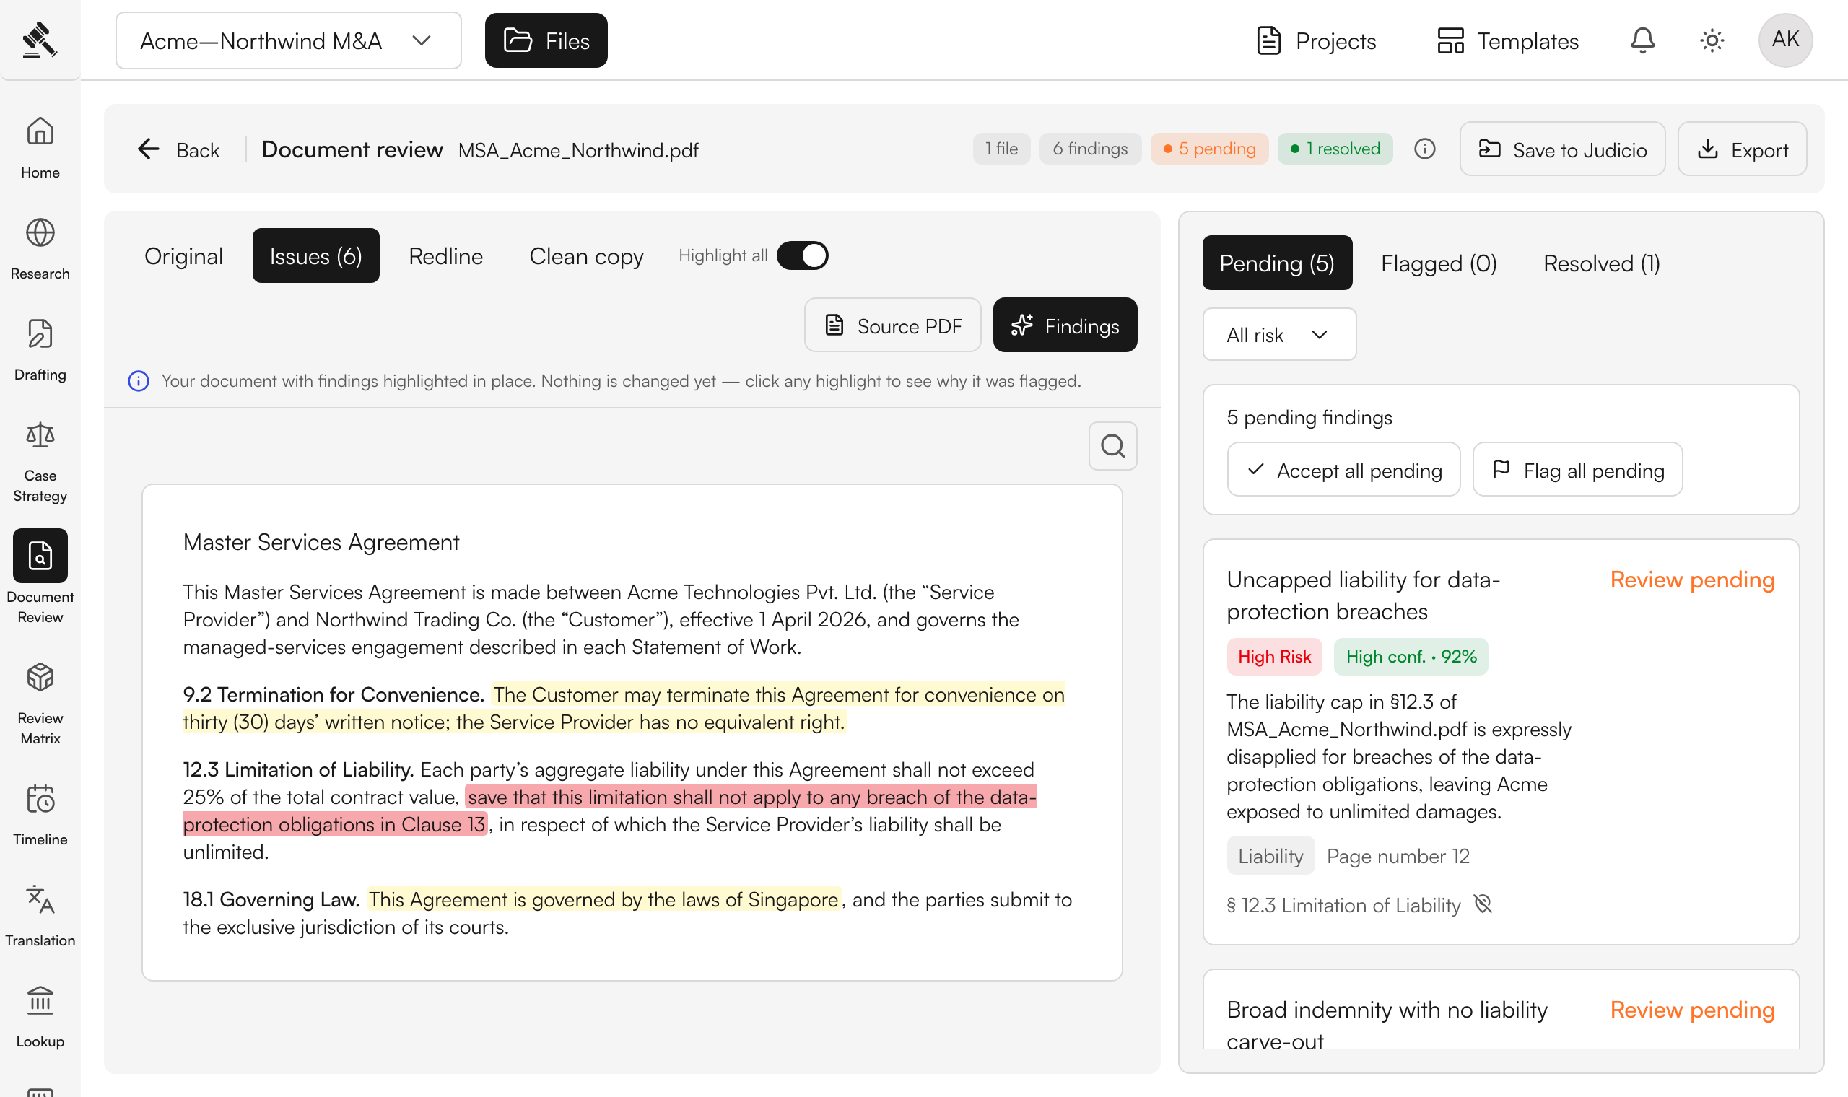Click the Liability category tag
The width and height of the screenshot is (1848, 1097).
1270,856
